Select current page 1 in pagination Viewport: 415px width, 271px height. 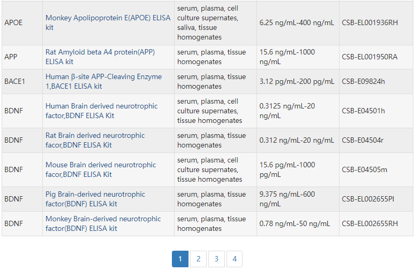click(x=180, y=259)
